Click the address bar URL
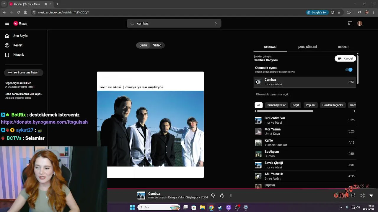The width and height of the screenshot is (378, 212). pyautogui.click(x=63, y=12)
